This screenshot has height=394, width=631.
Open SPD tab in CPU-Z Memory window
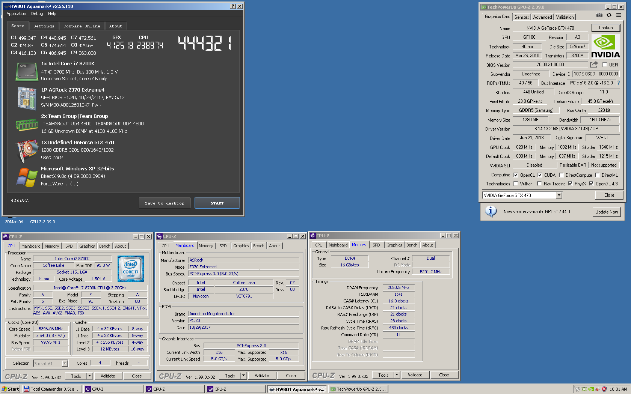[376, 245]
